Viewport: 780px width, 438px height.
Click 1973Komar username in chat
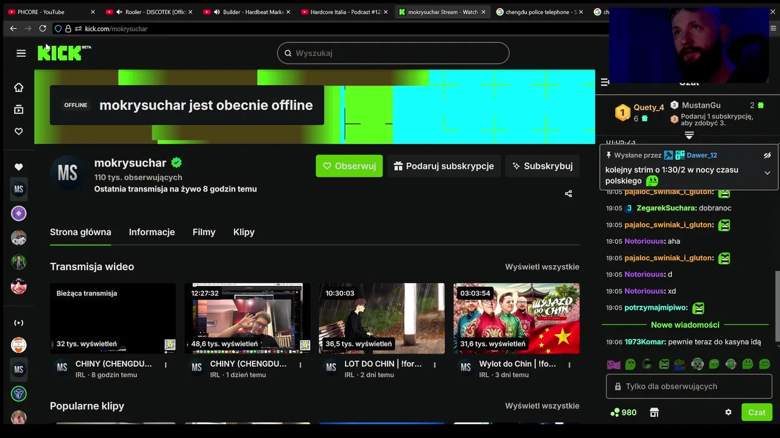[x=645, y=342]
